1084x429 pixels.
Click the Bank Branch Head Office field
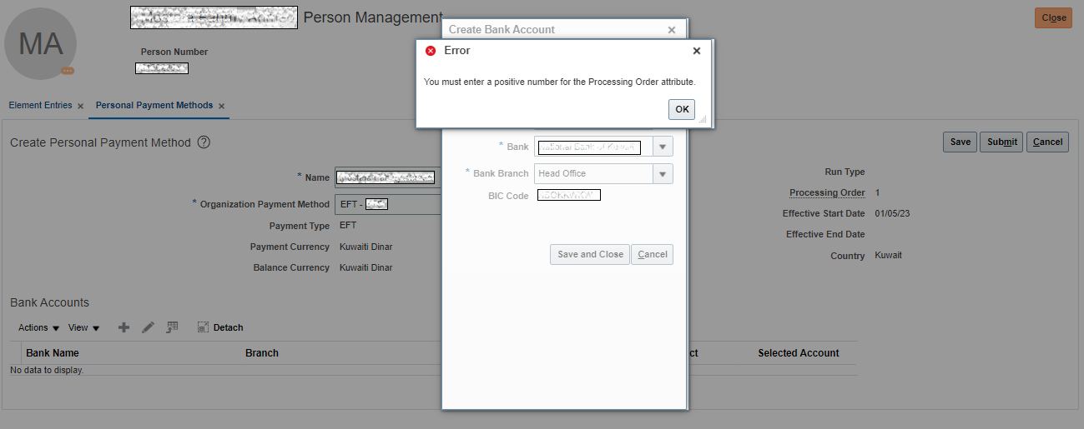[x=593, y=174]
